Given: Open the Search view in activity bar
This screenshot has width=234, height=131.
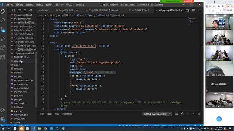Looking at the screenshot, I should pos(3,20).
